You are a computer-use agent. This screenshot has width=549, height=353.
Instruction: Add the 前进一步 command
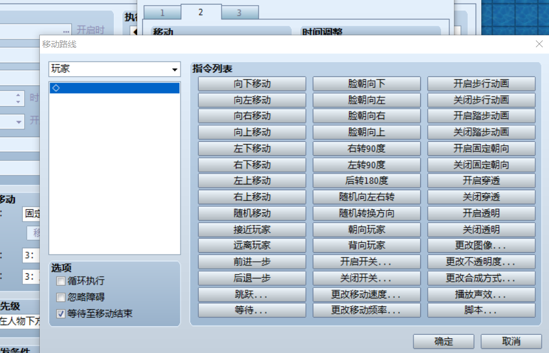(x=252, y=262)
